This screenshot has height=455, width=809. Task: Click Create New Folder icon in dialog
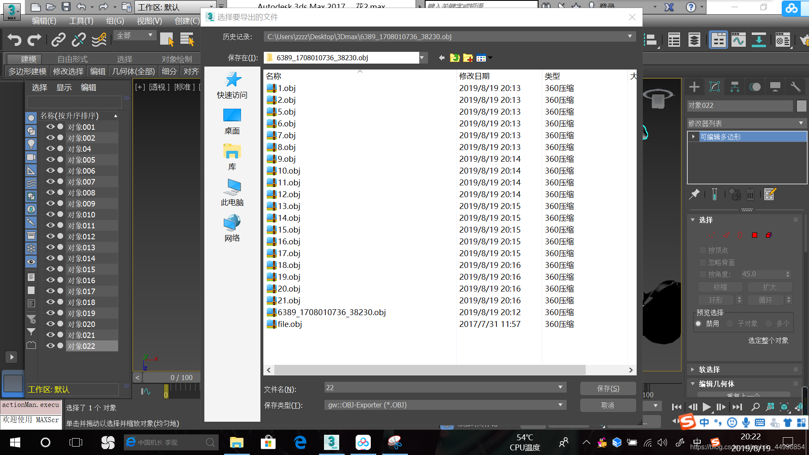(468, 58)
